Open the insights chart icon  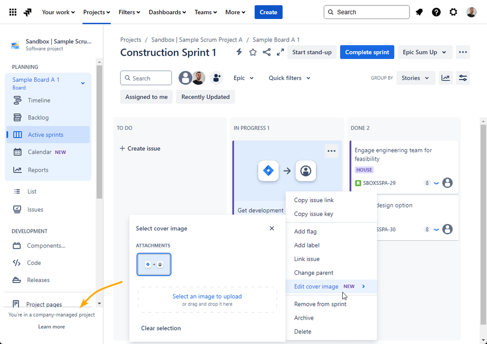(x=446, y=78)
